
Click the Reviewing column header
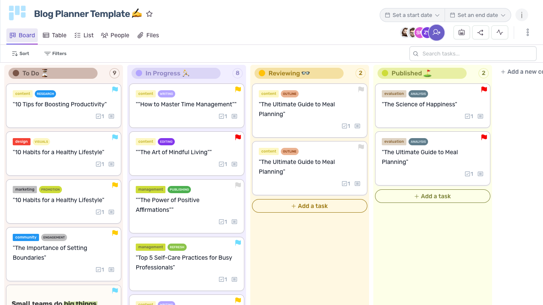tap(299, 73)
